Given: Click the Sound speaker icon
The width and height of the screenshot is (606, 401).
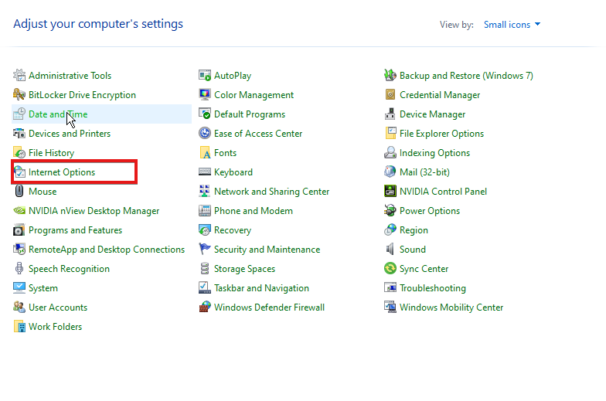Looking at the screenshot, I should pyautogui.click(x=390, y=249).
